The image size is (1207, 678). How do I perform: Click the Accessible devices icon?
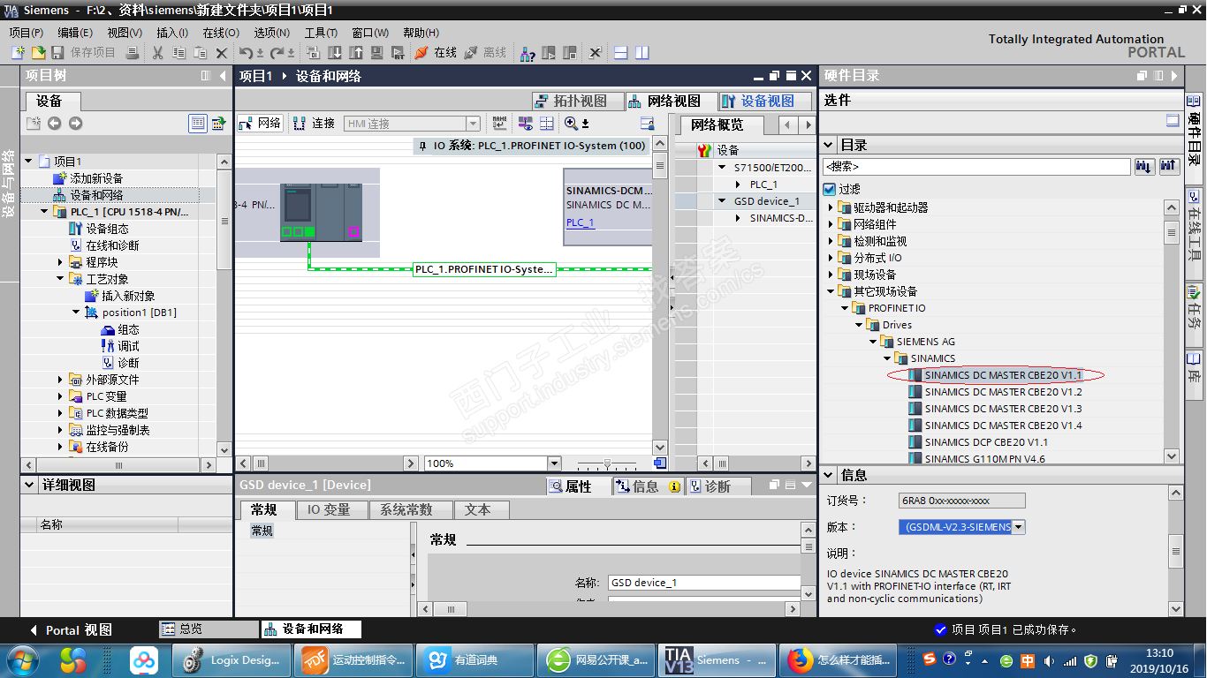pos(528,53)
